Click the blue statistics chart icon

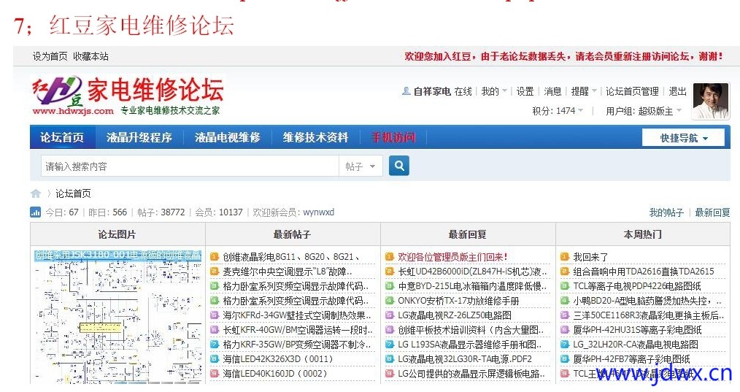click(35, 212)
